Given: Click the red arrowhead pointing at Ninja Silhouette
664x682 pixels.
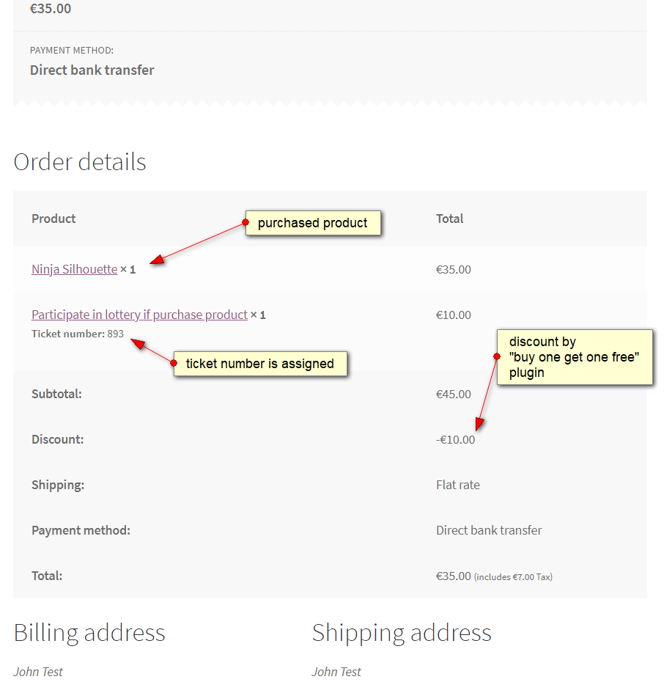Looking at the screenshot, I should pyautogui.click(x=156, y=260).
